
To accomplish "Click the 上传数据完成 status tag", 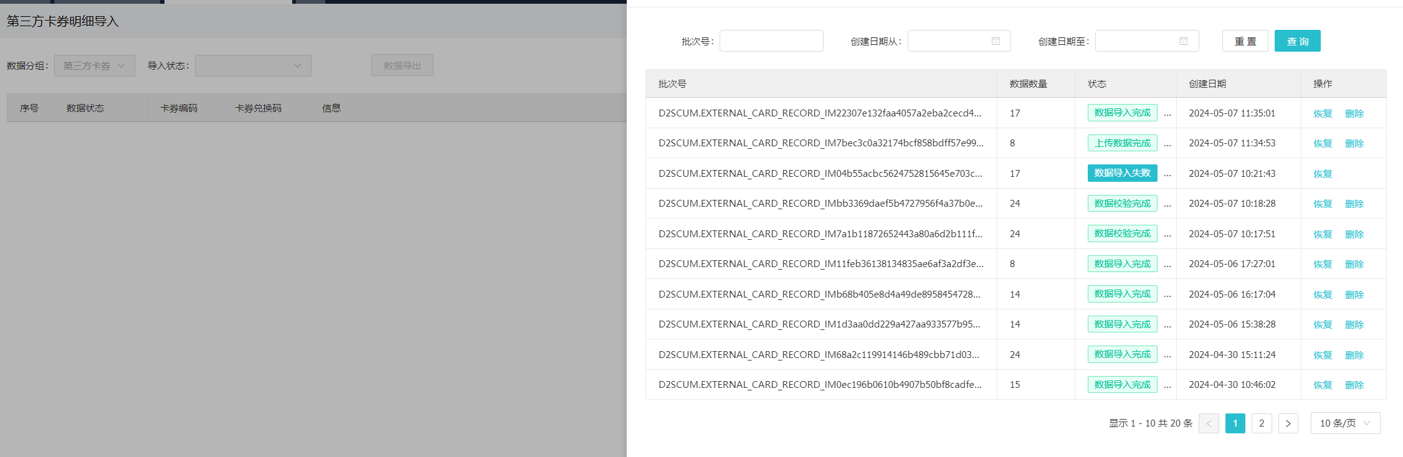I will click(x=1123, y=143).
